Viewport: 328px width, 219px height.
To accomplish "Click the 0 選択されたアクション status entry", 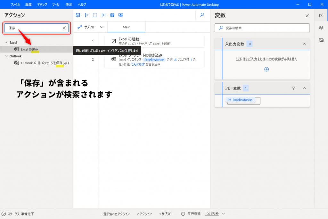I will (115, 214).
